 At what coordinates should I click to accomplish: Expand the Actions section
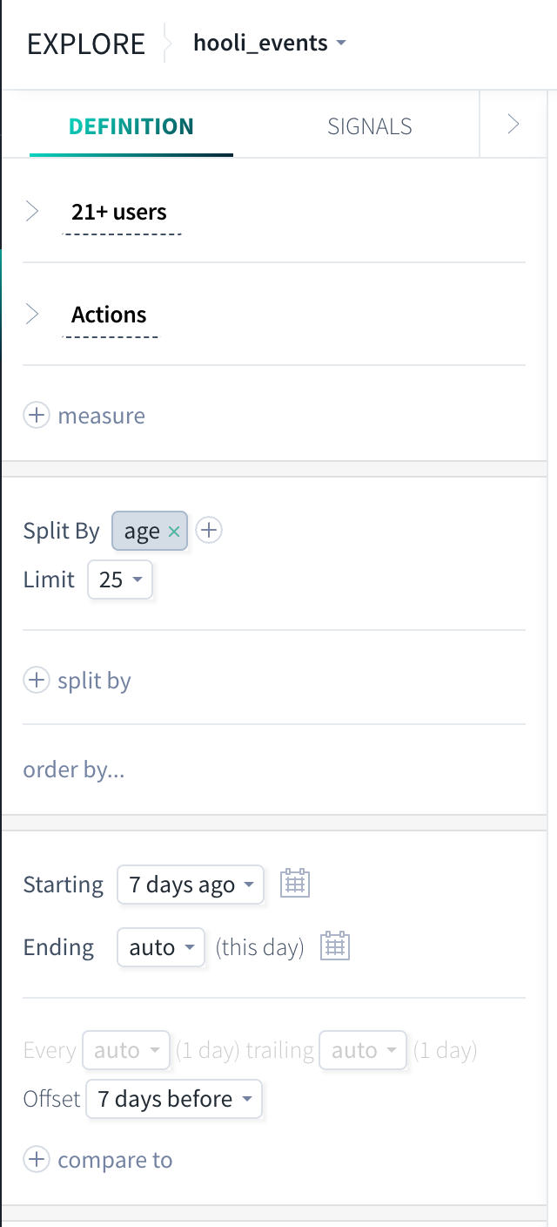32,315
